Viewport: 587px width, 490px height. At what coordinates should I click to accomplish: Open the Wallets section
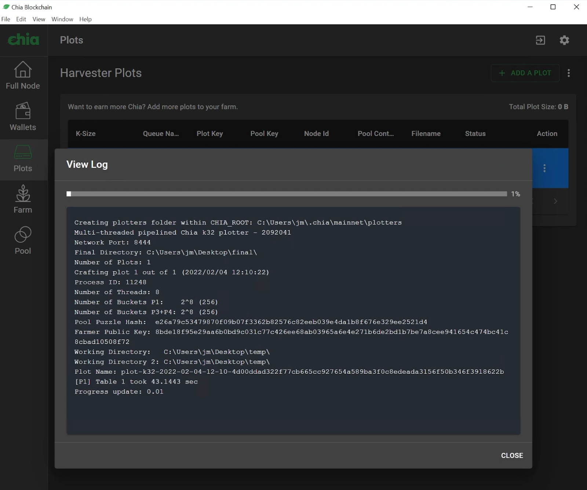23,117
